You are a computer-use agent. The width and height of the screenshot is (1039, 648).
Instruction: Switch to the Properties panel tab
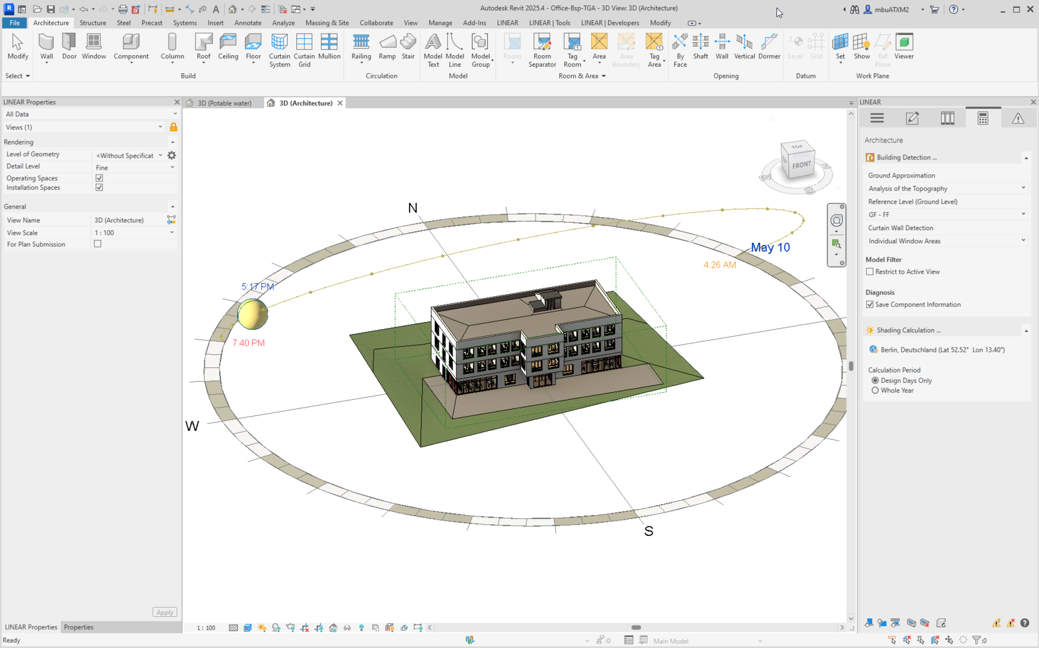[78, 627]
